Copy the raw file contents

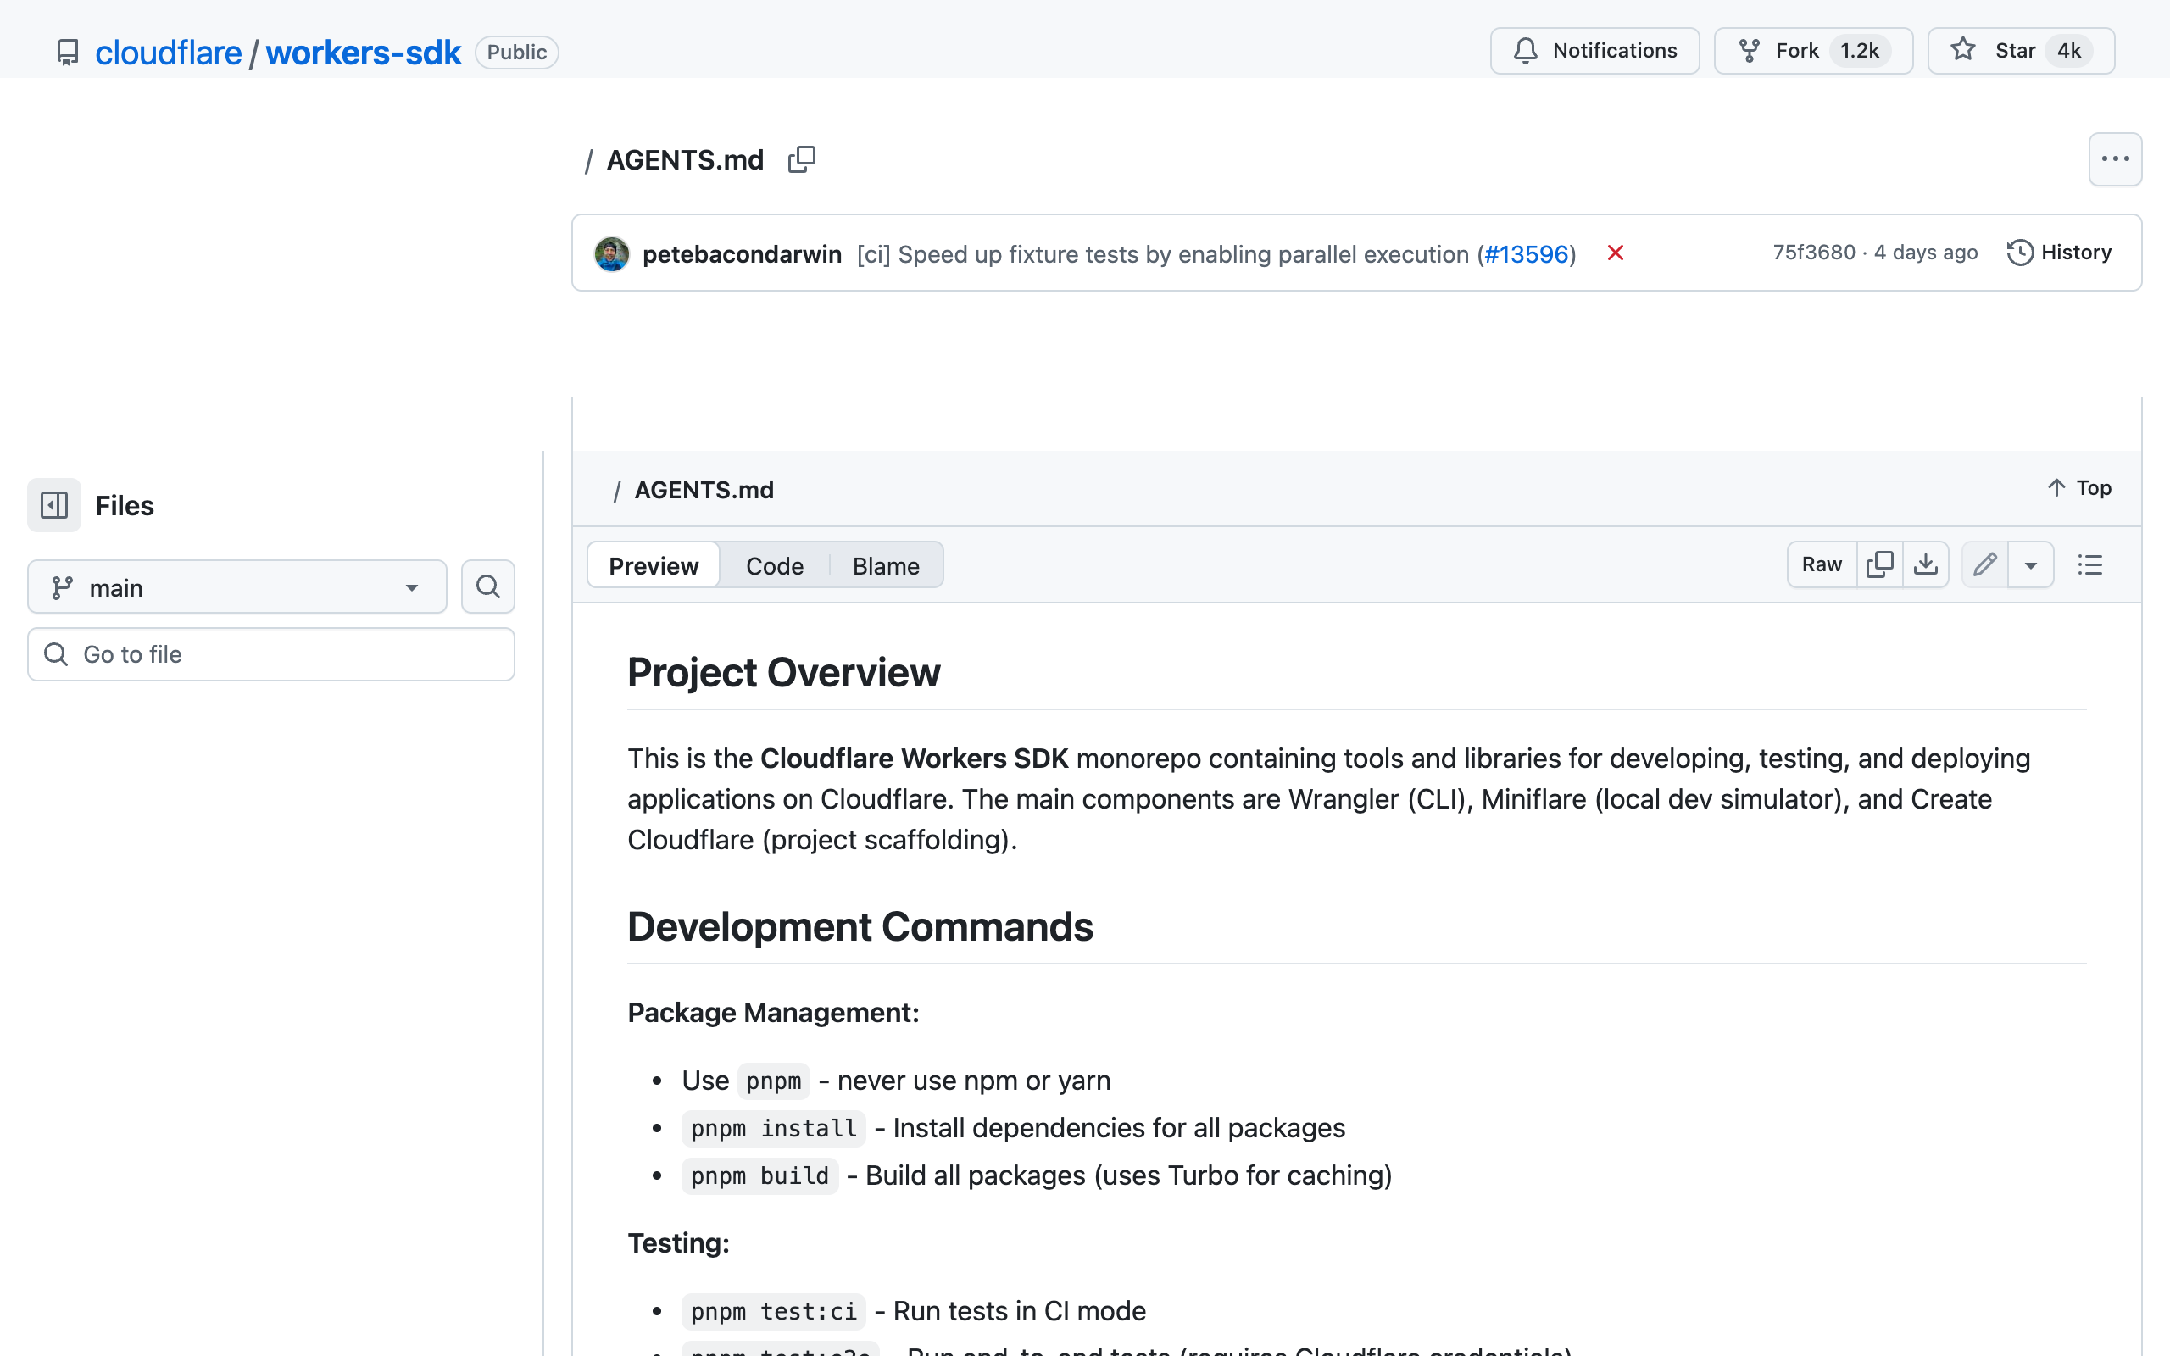tap(1880, 564)
